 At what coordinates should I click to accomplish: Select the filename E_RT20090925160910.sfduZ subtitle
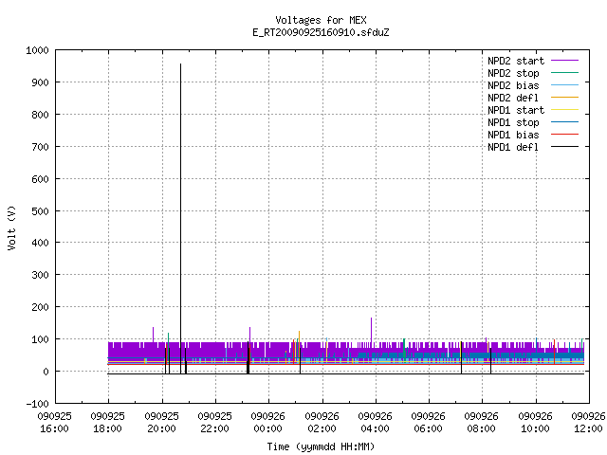tap(321, 32)
